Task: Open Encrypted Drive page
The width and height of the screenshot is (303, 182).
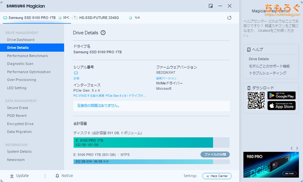Action: 20,123
